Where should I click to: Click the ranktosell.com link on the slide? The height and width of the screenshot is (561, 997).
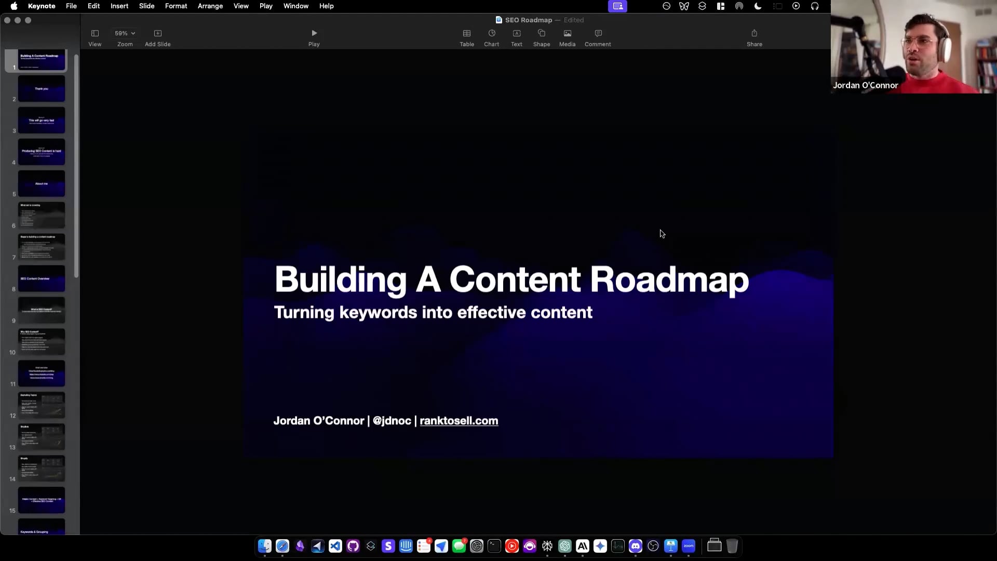tap(459, 421)
